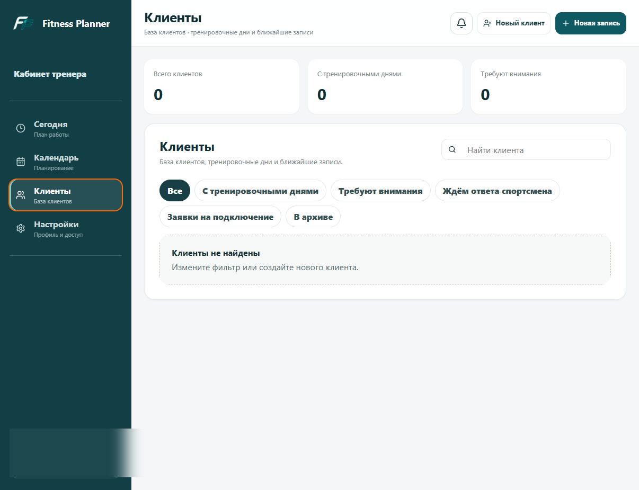This screenshot has height=490, width=639.
Task: Click the page subtitle under the top Клиенты title
Action: click(x=229, y=32)
